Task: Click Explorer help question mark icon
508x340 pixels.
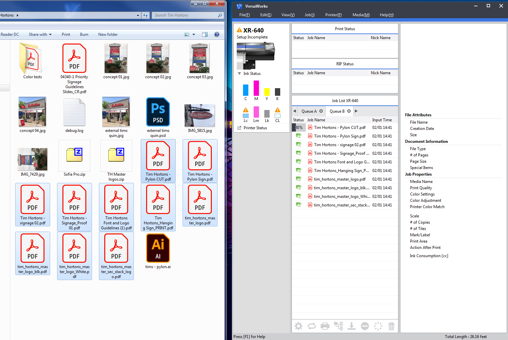Action: [x=217, y=34]
